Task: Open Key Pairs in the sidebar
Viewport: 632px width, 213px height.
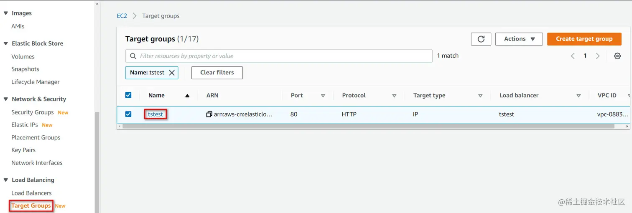Action: pos(23,150)
